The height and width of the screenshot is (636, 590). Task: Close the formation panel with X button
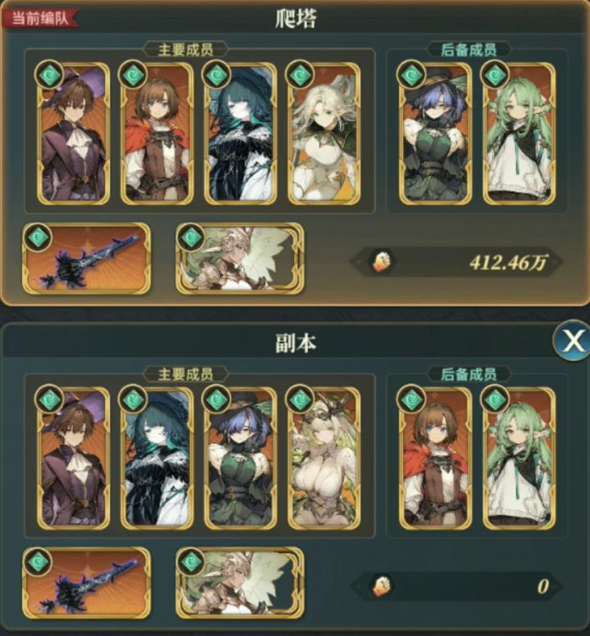573,341
